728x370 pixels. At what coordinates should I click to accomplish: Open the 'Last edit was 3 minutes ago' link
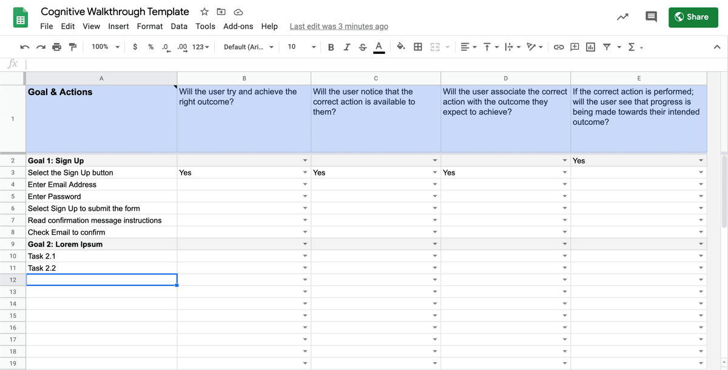[x=339, y=27]
